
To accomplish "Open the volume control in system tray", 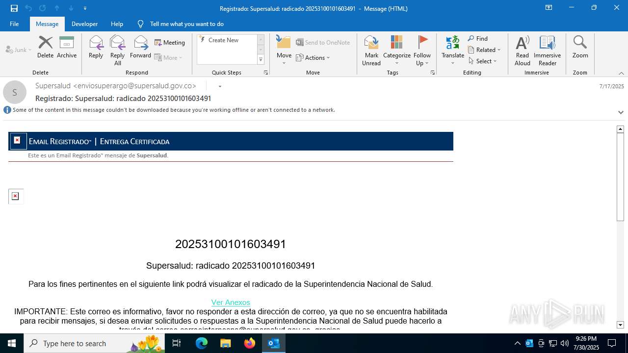I will tap(565, 343).
